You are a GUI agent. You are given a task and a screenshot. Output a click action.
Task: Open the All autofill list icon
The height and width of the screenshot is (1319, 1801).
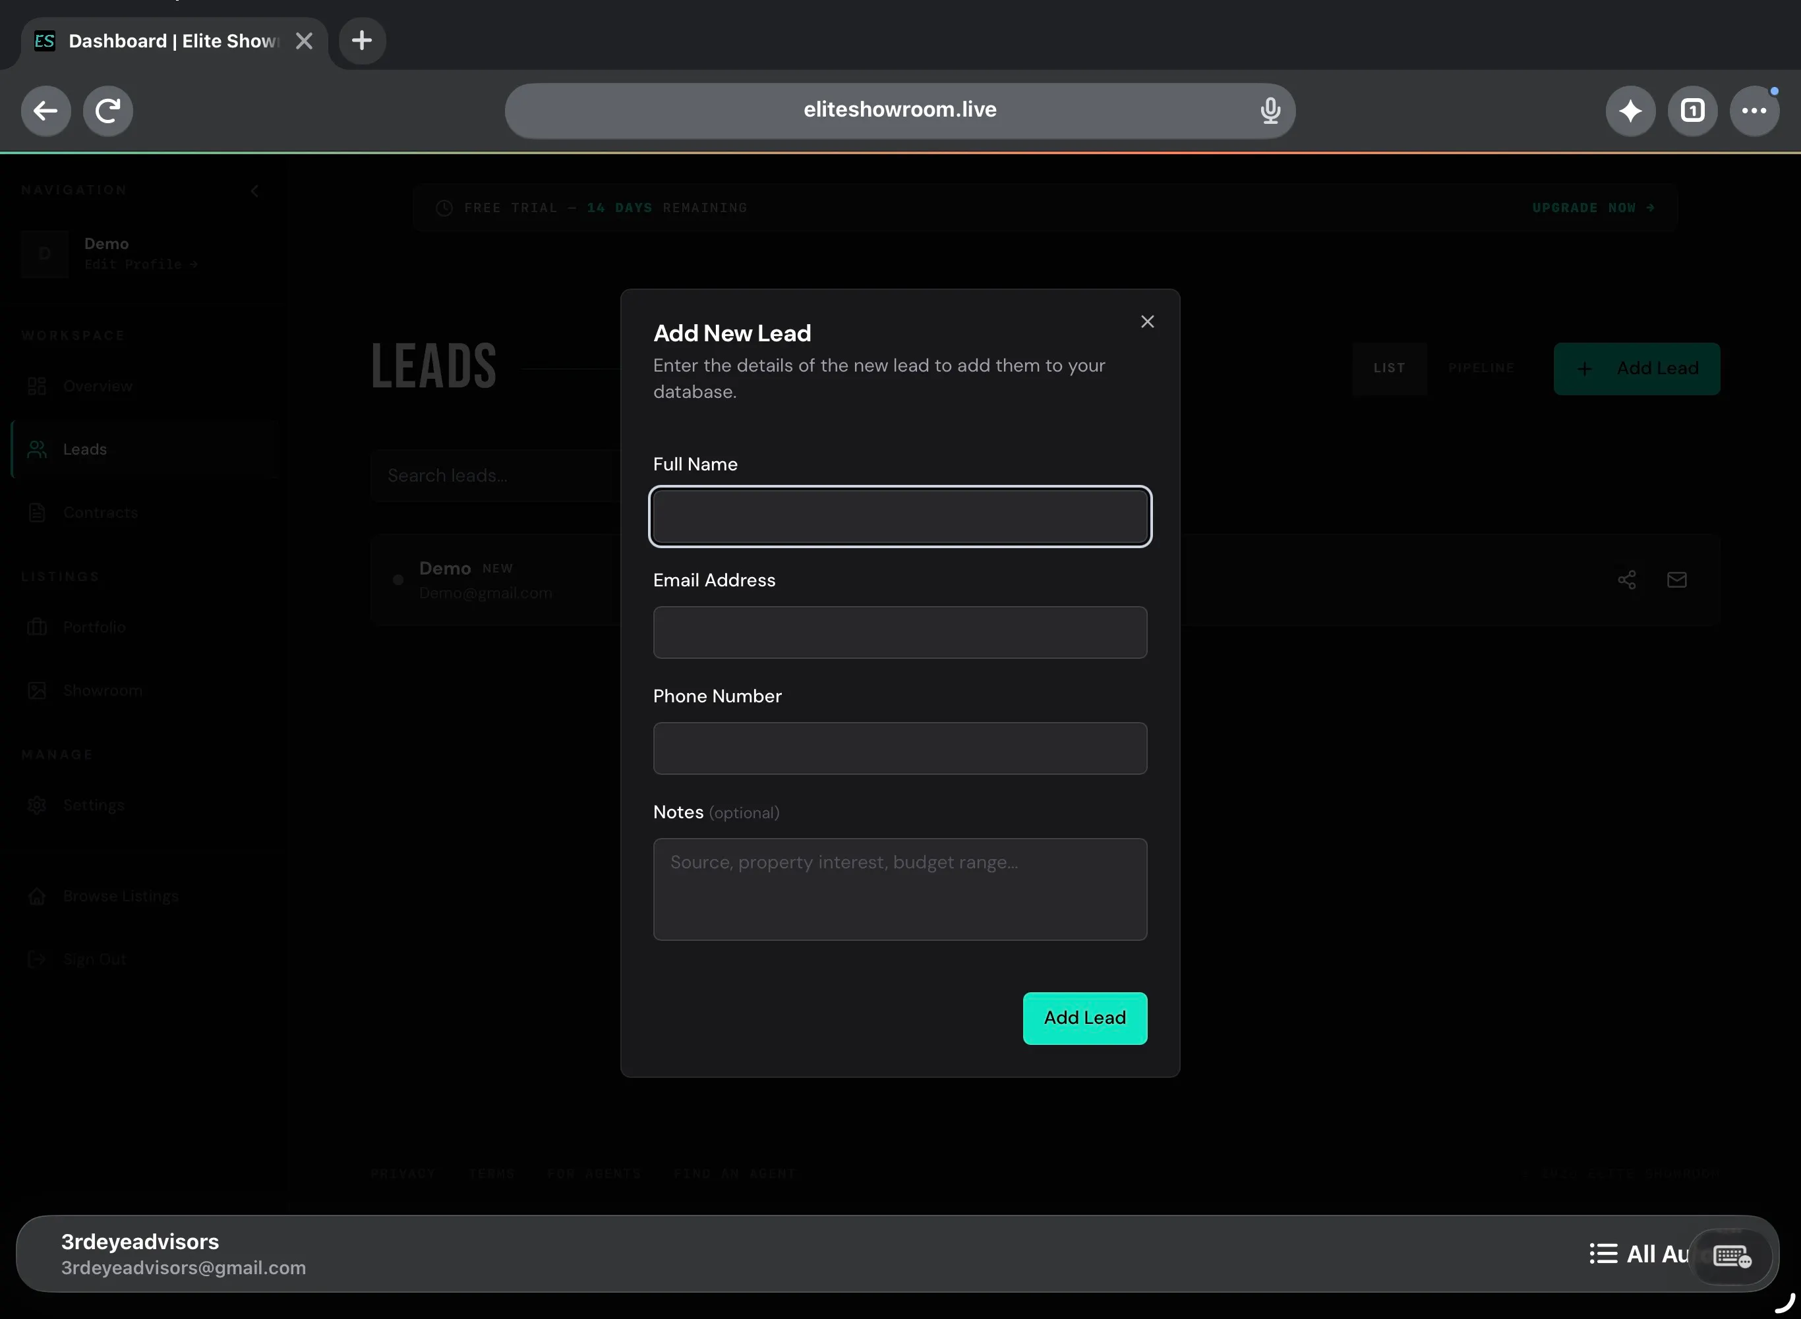pyautogui.click(x=1603, y=1254)
